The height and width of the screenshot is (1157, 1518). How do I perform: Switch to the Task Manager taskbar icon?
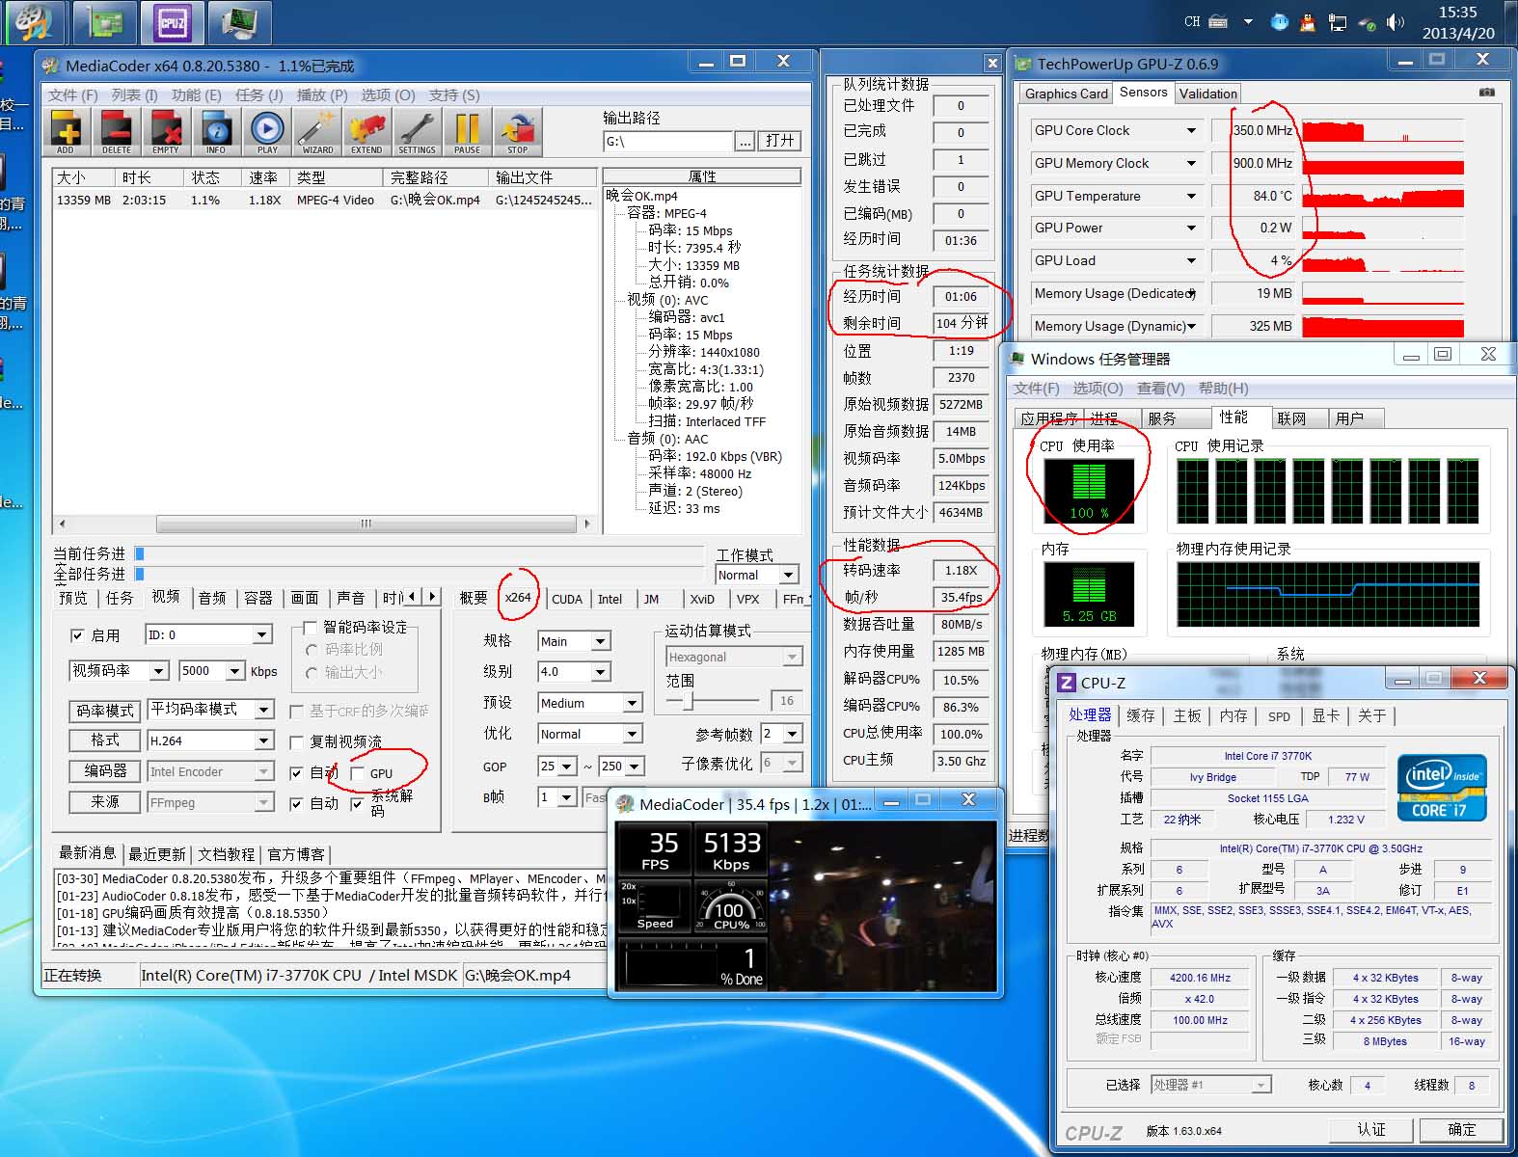[x=238, y=23]
